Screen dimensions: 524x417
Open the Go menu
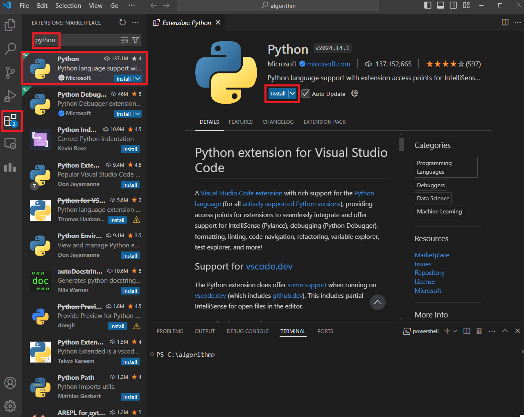pyautogui.click(x=115, y=5)
